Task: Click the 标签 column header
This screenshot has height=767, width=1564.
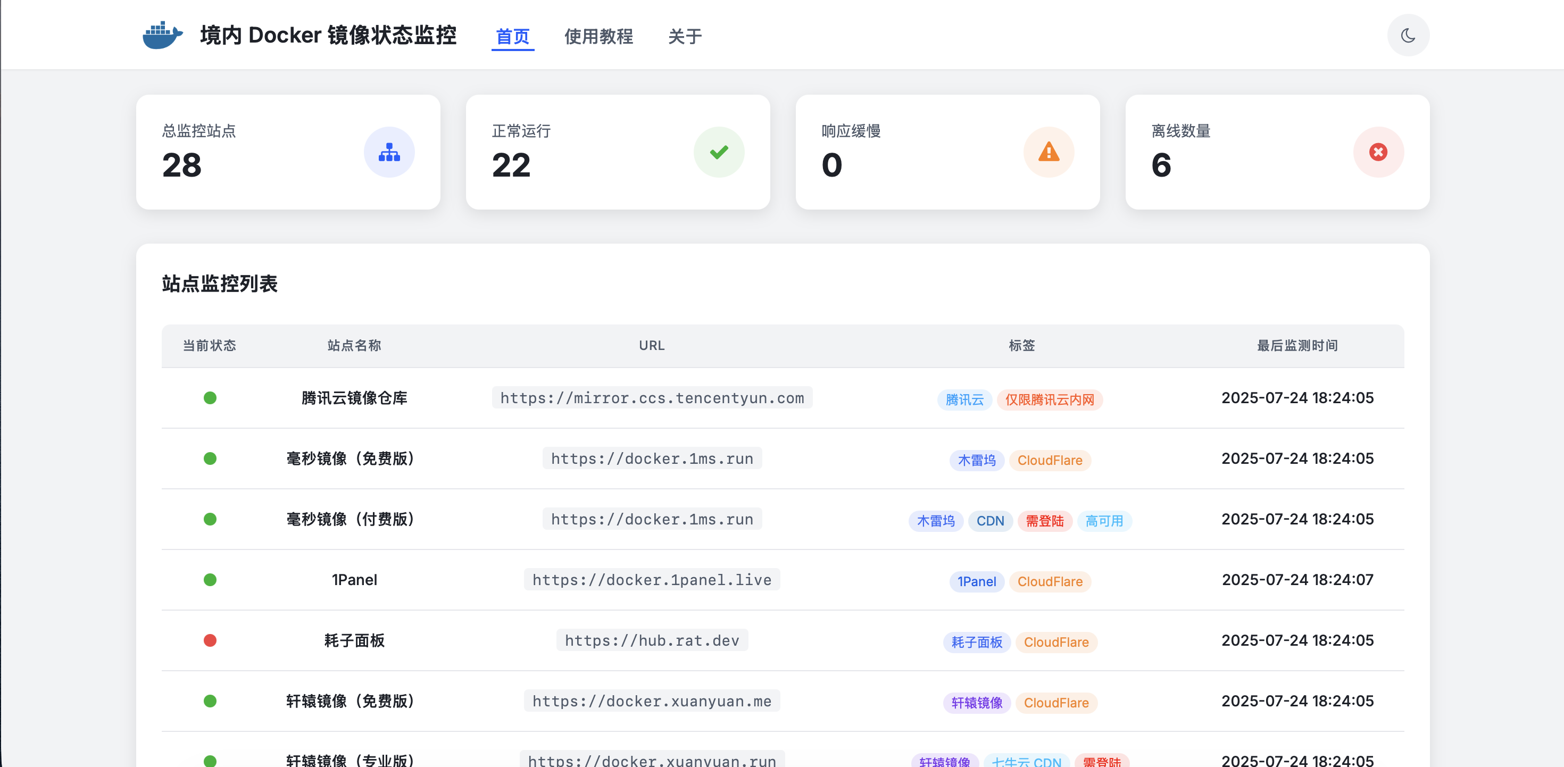Action: click(x=1021, y=346)
